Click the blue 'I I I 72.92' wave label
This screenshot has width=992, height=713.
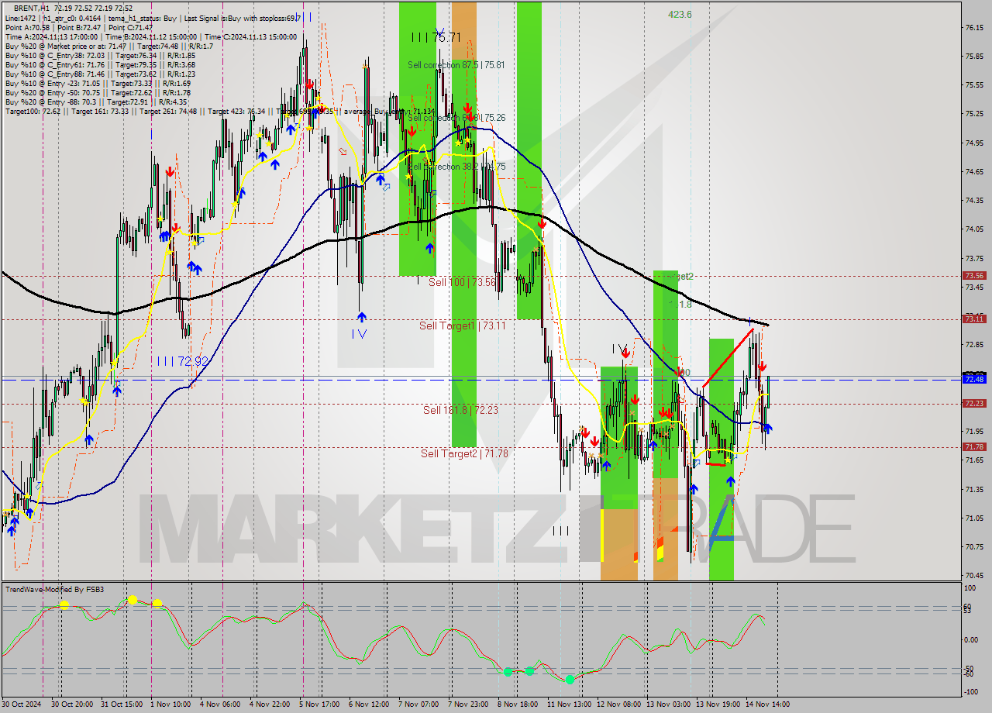pyautogui.click(x=182, y=361)
